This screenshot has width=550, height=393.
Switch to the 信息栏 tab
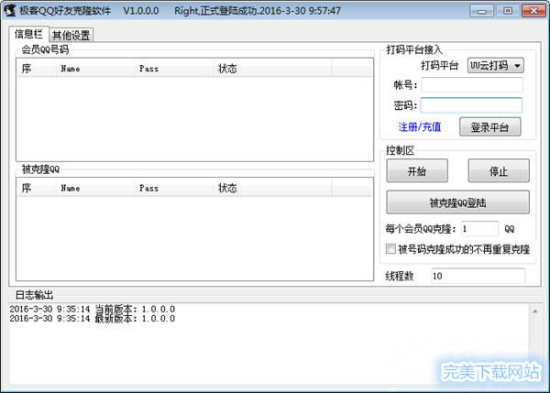(28, 34)
